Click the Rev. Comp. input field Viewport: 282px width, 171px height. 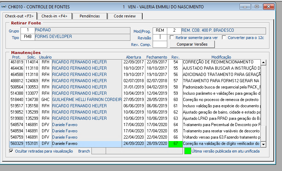tap(160, 44)
